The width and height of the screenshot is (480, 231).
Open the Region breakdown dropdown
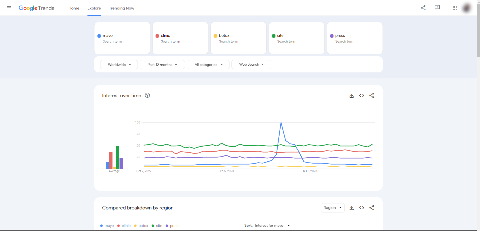[333, 208]
